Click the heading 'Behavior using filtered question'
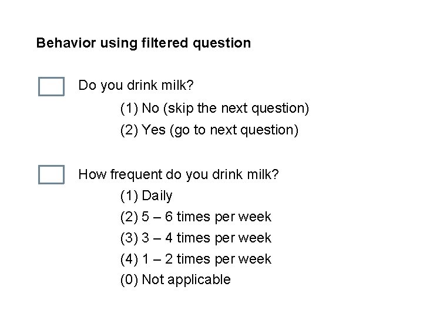 [x=143, y=43]
